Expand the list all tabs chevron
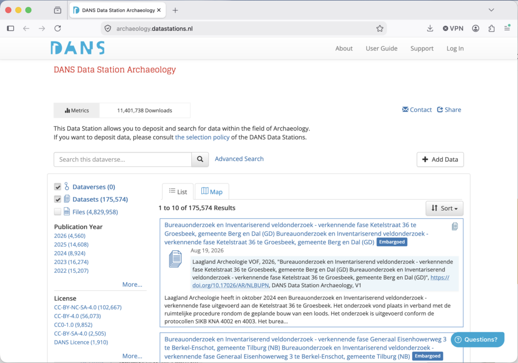This screenshot has height=363, width=518. pyautogui.click(x=491, y=10)
